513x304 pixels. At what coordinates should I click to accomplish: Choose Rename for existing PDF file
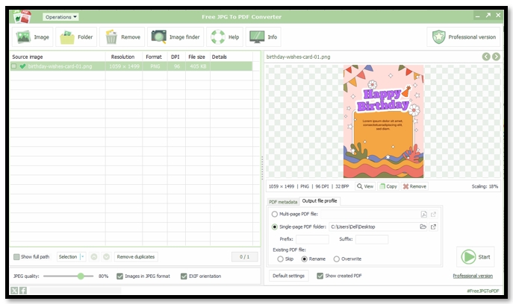click(304, 259)
